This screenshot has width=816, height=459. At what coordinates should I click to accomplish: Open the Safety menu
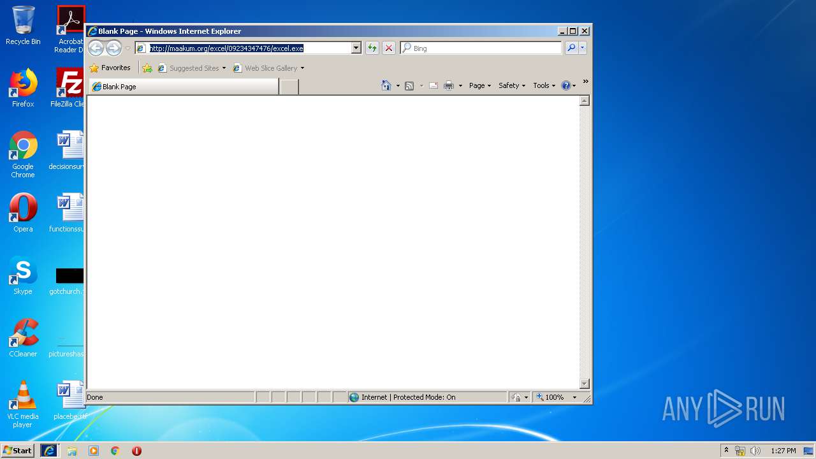[x=511, y=85]
